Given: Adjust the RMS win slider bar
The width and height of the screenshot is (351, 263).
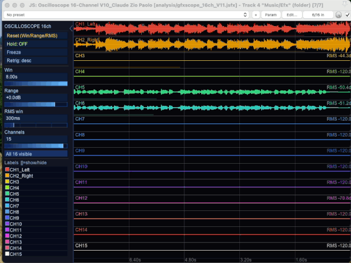Looking at the screenshot, I should click(x=36, y=125).
